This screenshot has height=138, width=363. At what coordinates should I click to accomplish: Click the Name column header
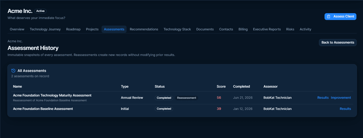coord(17,87)
